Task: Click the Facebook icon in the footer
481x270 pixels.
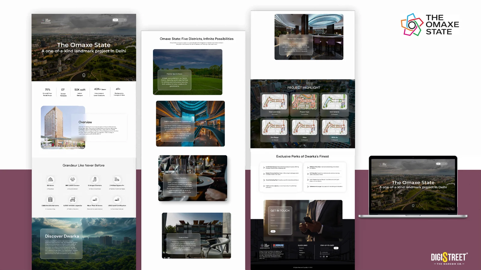Action: (327, 256)
